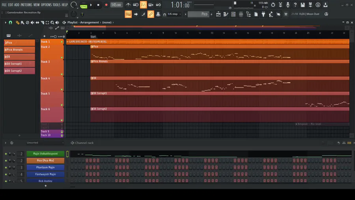
Task: Toggle the countdown before recording button
Action: 143,5
